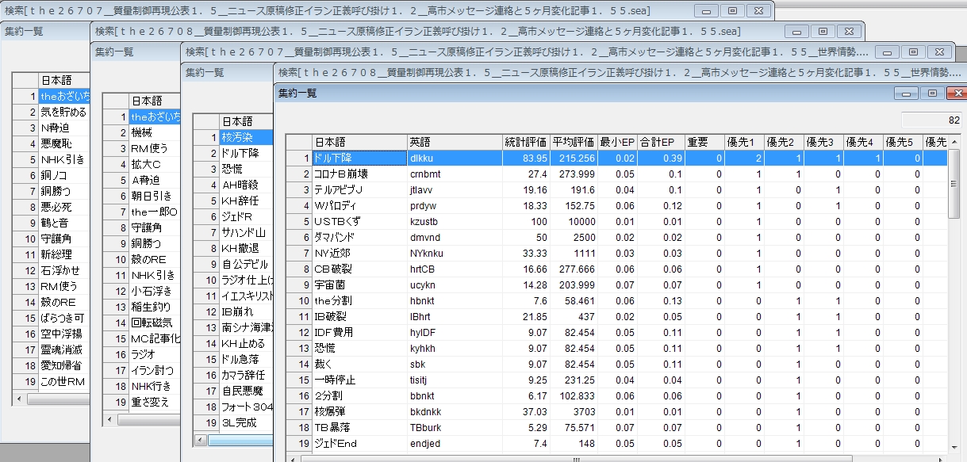967x462 pixels.
Task: Click 3L完成 in the background list
Action: click(x=246, y=422)
